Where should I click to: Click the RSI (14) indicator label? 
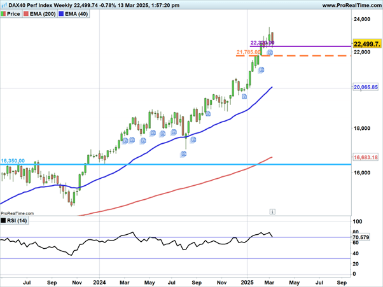[17, 221]
